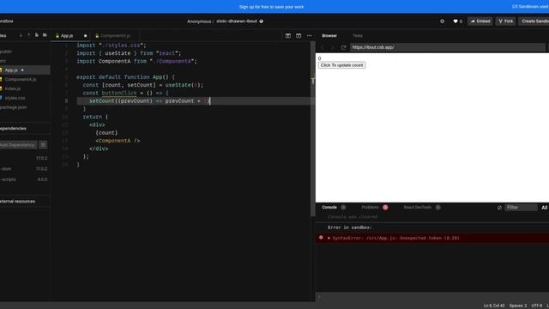This screenshot has width=549, height=309.
Task: Click the clear console icon beside Filter
Action: tap(499, 208)
